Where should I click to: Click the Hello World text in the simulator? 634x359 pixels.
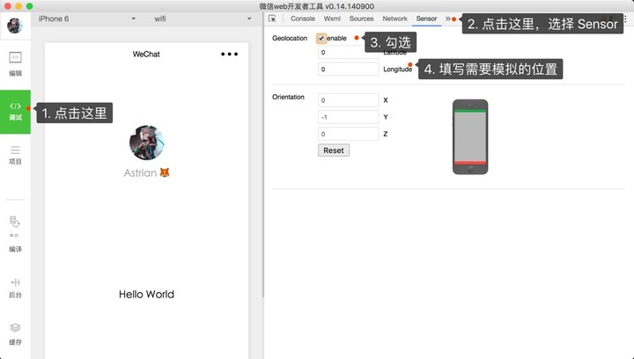click(x=146, y=294)
